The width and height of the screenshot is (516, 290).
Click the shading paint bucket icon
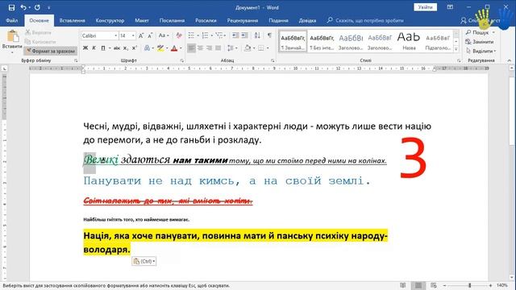[248, 48]
